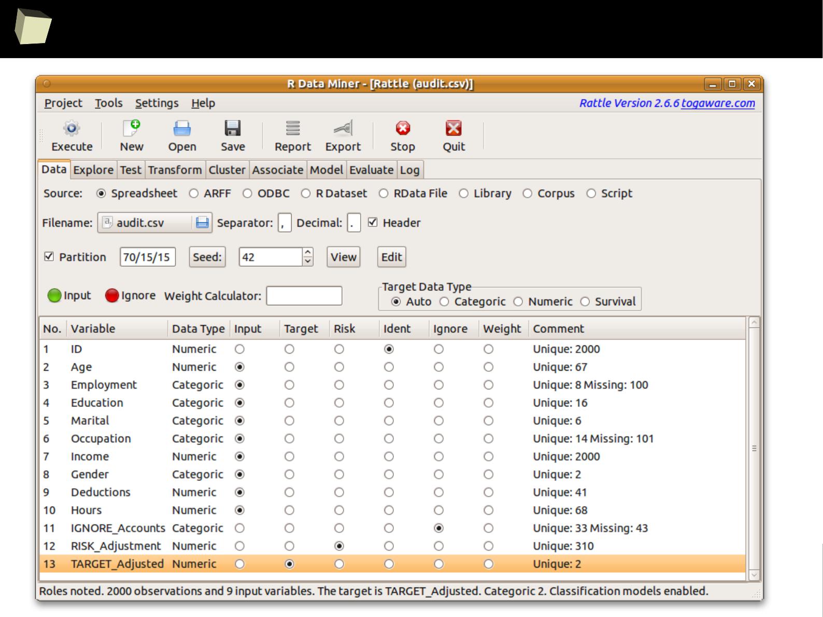Open the Evaluate tab
The width and height of the screenshot is (823, 617).
click(x=372, y=170)
